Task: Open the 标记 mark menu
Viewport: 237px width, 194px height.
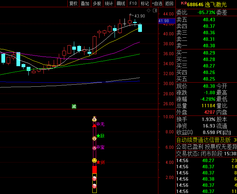Action: point(145,3)
